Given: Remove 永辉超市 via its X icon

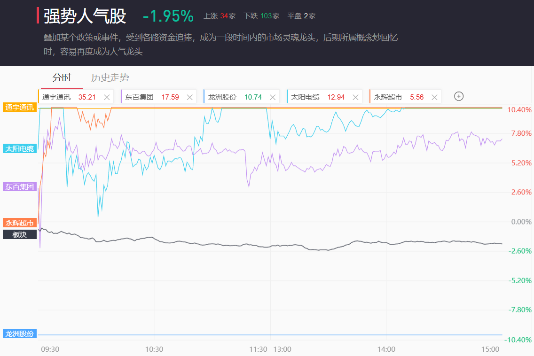Looking at the screenshot, I should click(434, 97).
